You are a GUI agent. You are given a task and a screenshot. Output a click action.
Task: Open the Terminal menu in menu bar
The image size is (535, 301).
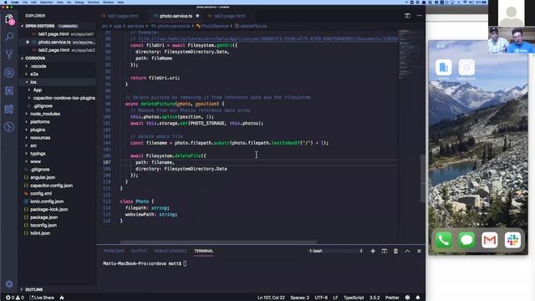(93, 2)
